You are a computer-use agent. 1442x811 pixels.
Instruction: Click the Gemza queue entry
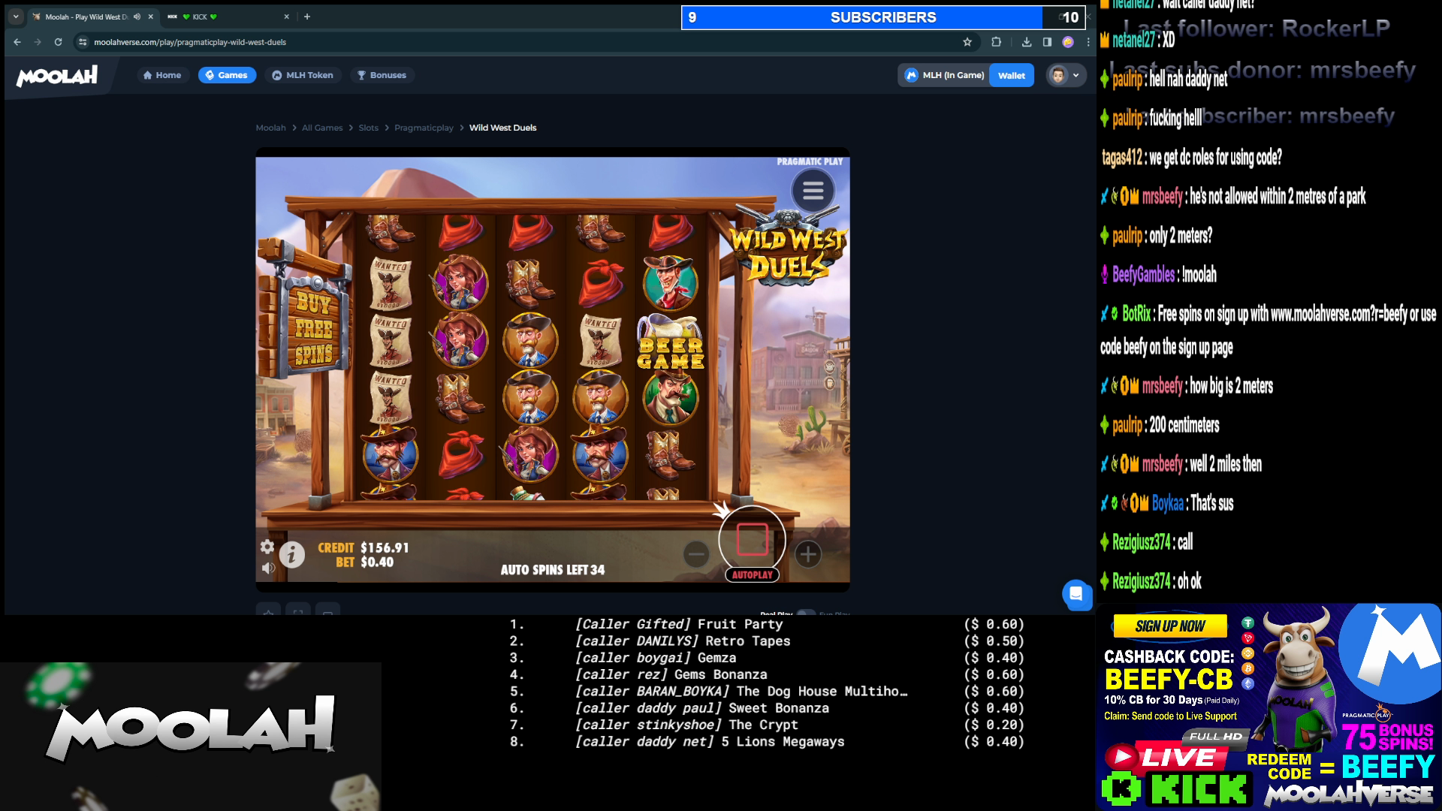click(767, 658)
